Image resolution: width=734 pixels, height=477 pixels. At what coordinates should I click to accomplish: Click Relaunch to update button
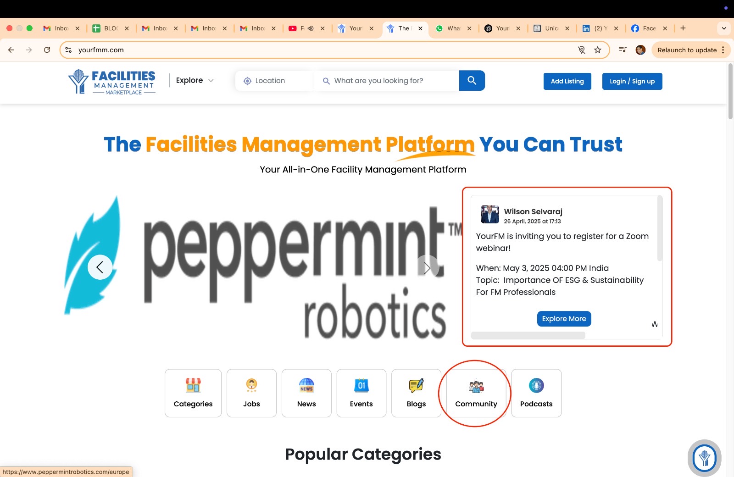click(687, 50)
